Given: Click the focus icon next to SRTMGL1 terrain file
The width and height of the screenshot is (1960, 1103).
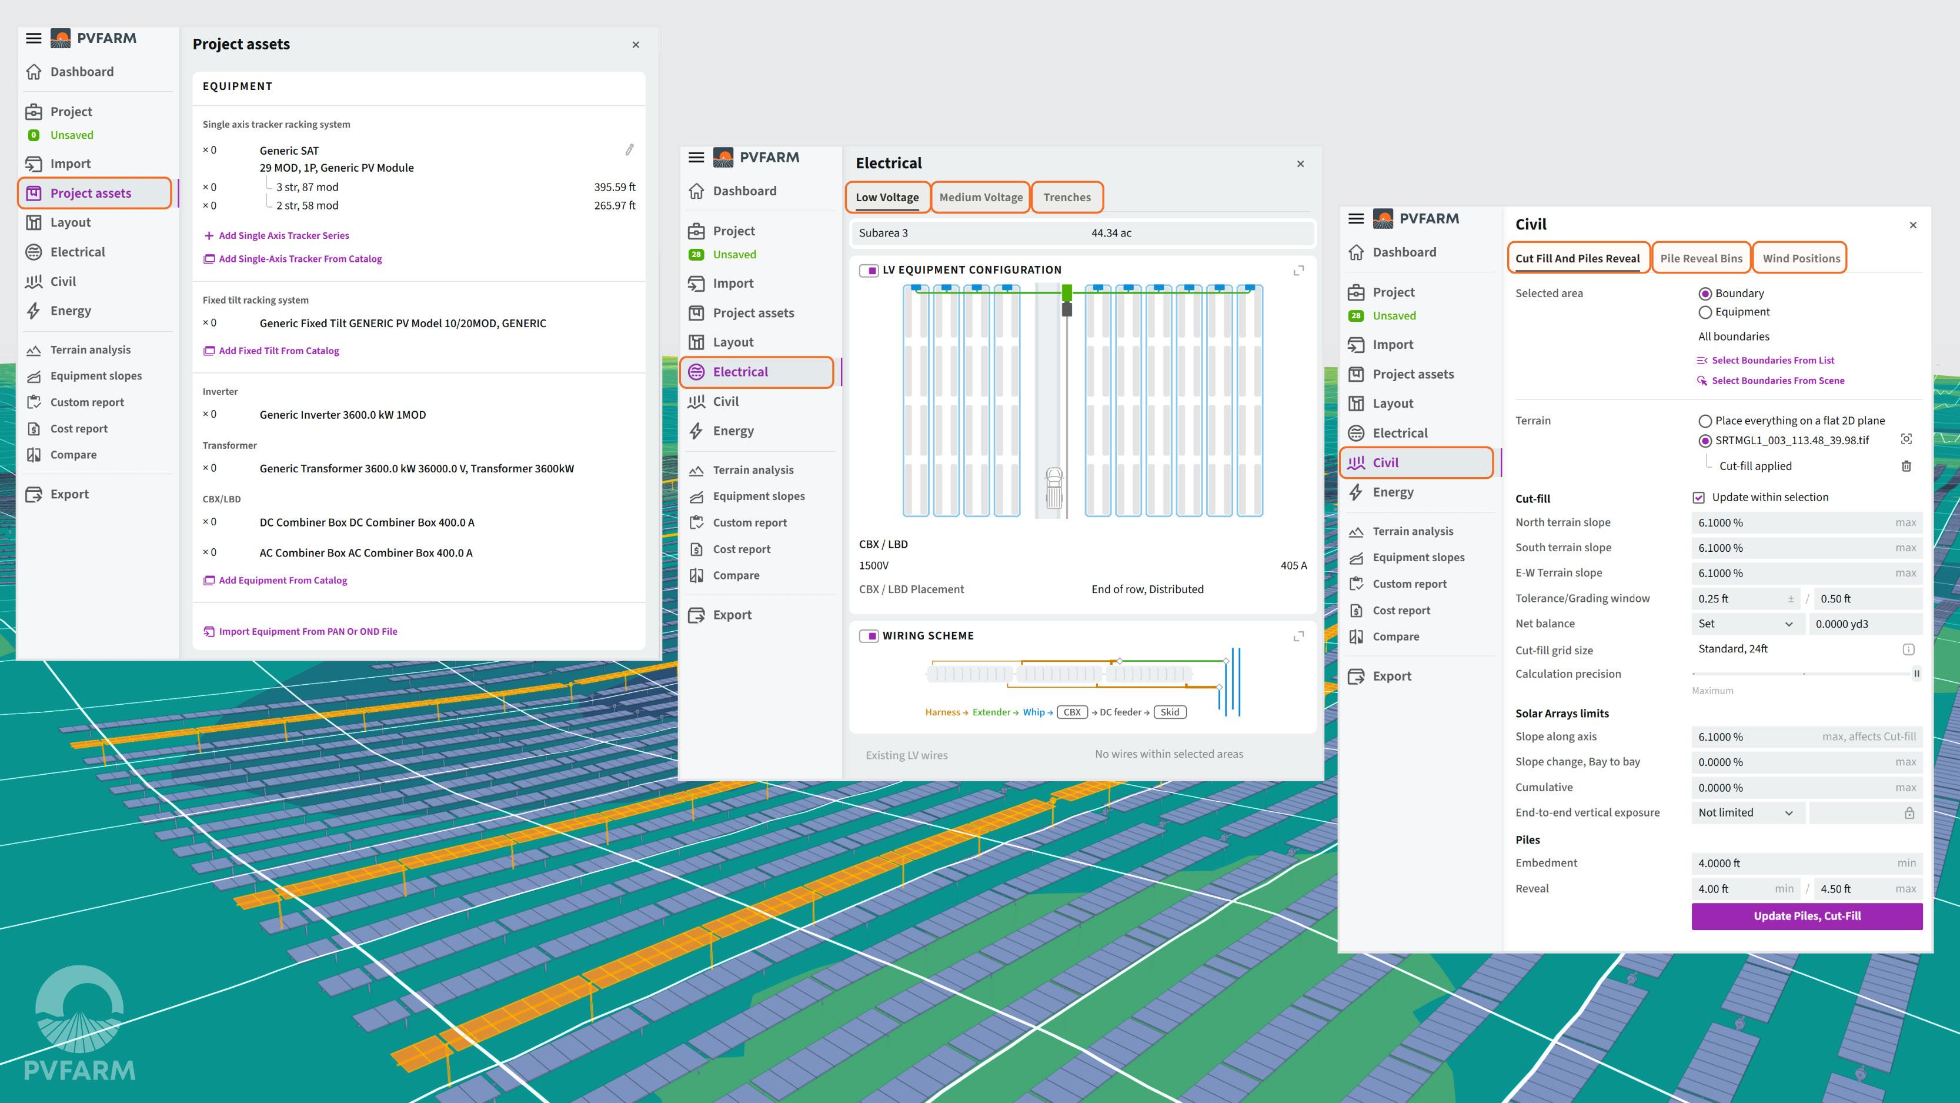Looking at the screenshot, I should pos(1906,439).
